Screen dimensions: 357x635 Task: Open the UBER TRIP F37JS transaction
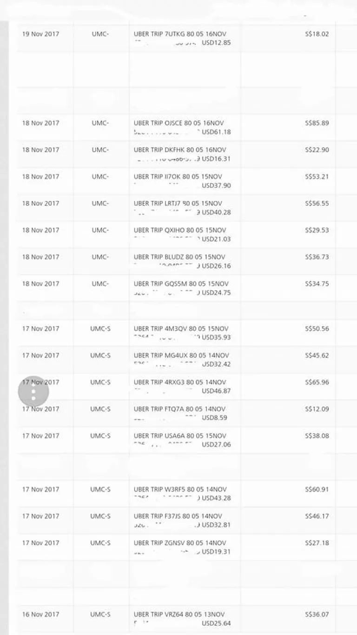[x=178, y=516]
